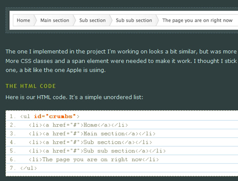
Task: Select code line 3 with Main section
Action: tap(122, 134)
